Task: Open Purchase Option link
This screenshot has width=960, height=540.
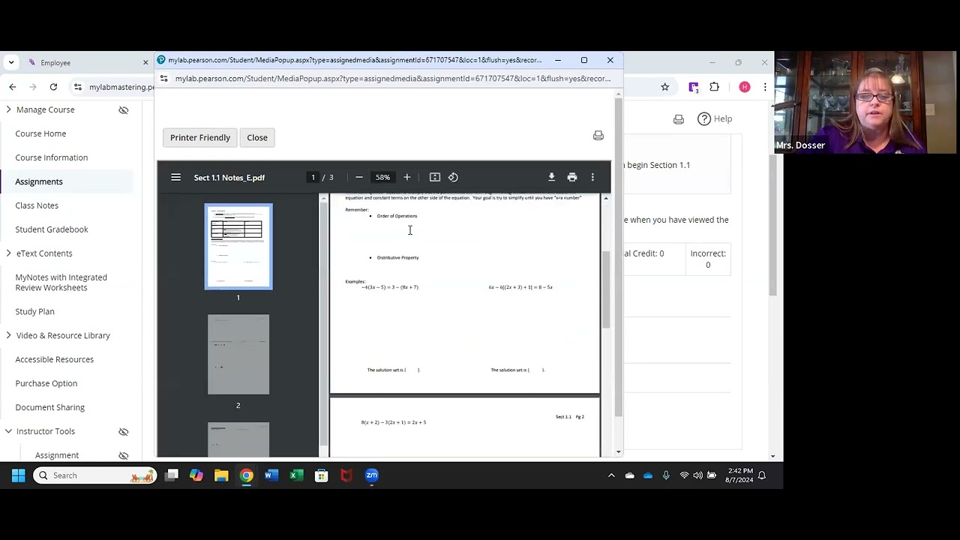Action: [x=46, y=383]
